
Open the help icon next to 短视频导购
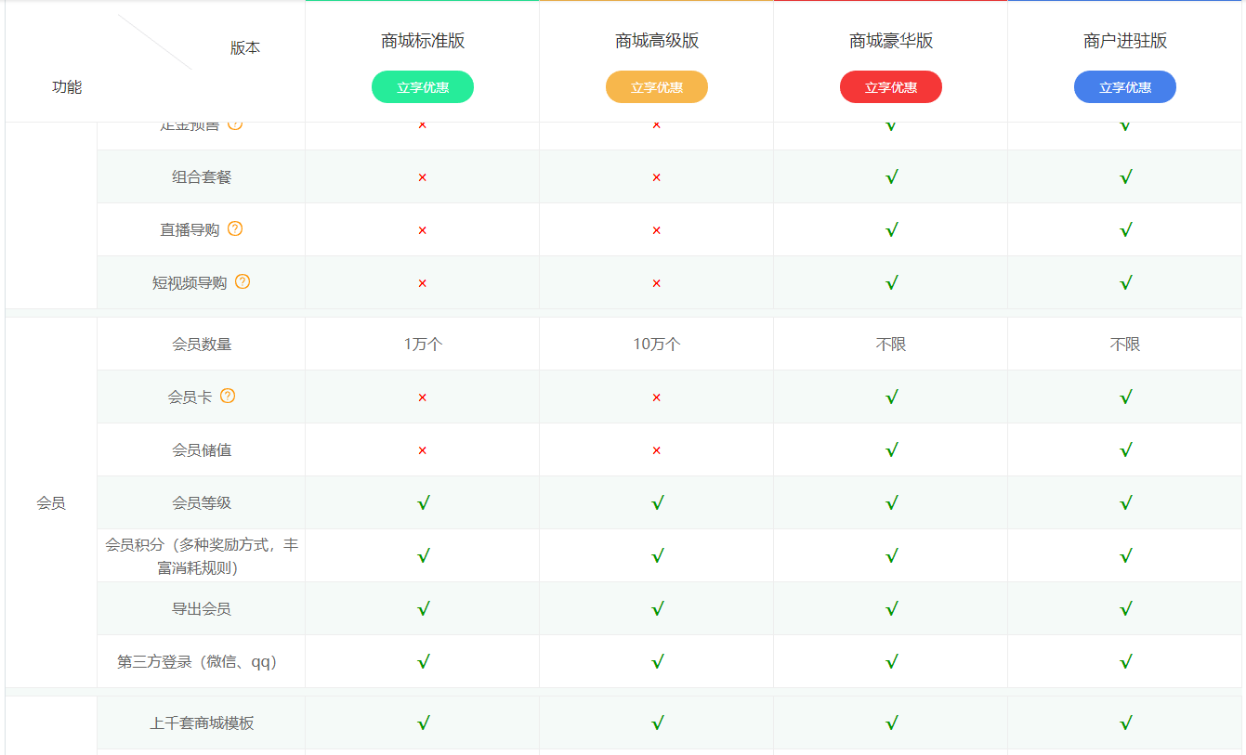click(x=243, y=281)
